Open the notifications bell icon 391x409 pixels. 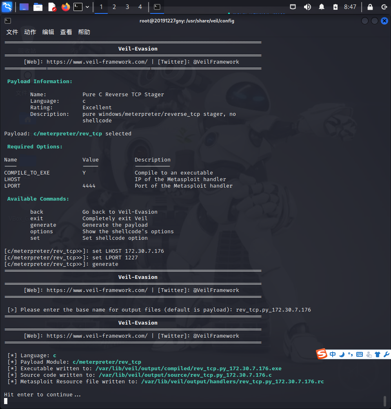(322, 7)
